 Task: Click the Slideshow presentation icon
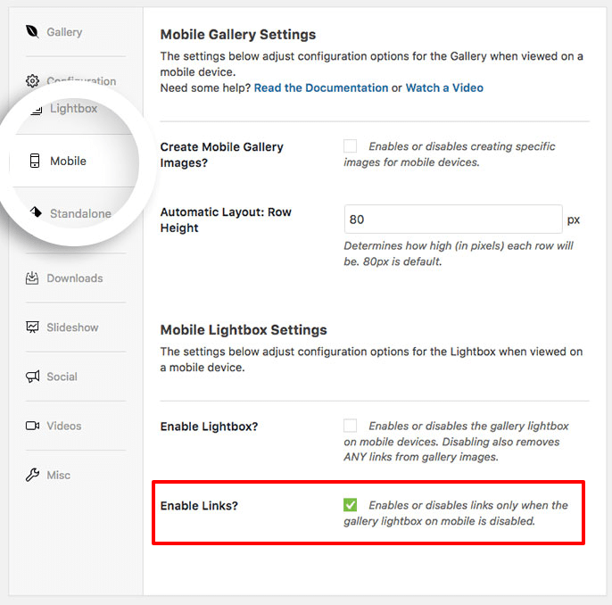pyautogui.click(x=32, y=327)
